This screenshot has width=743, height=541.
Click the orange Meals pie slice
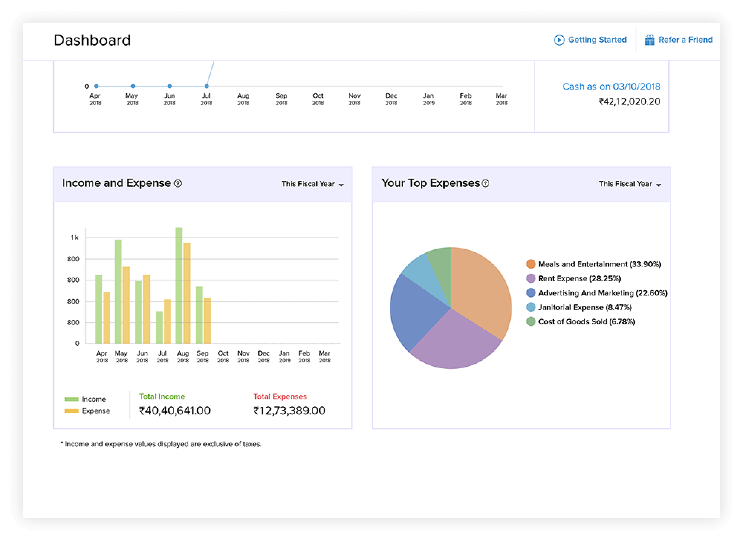tap(481, 290)
